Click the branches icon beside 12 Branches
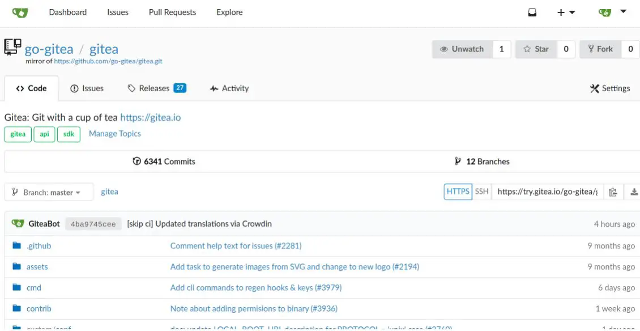The image size is (640, 331). click(458, 162)
